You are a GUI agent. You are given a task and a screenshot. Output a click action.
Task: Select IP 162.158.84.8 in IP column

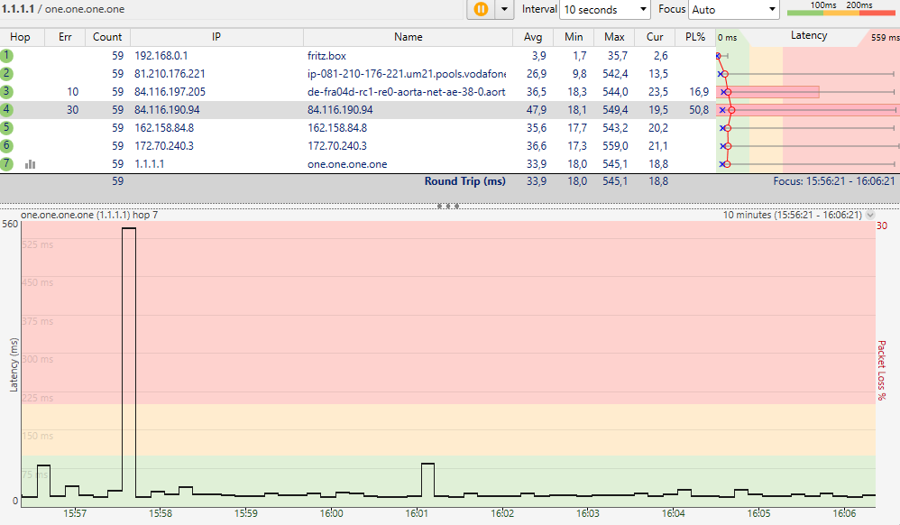tap(164, 127)
